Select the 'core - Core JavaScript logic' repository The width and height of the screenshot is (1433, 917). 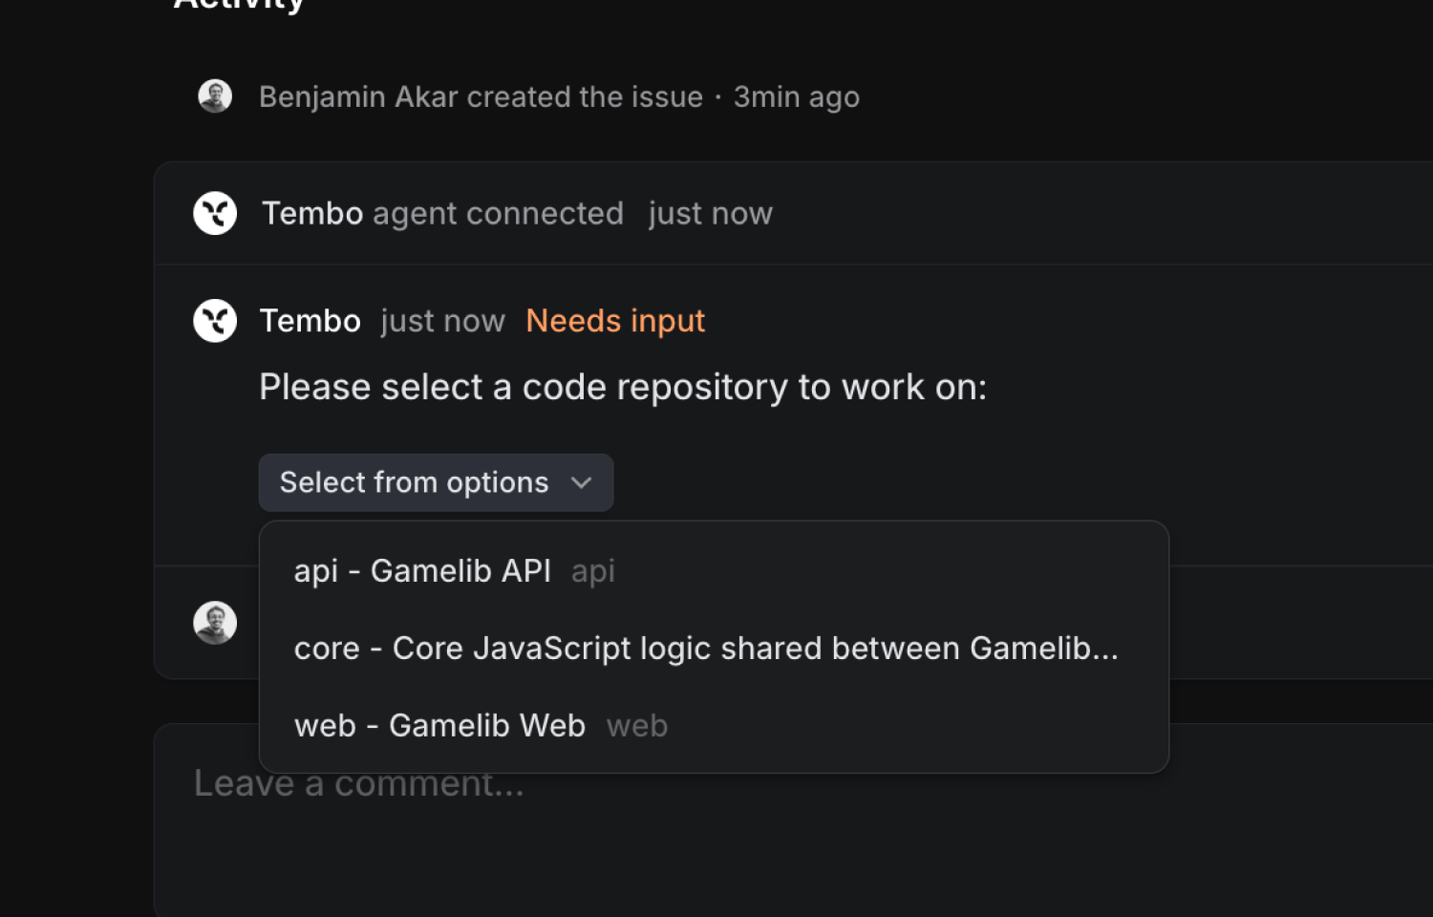coord(706,648)
